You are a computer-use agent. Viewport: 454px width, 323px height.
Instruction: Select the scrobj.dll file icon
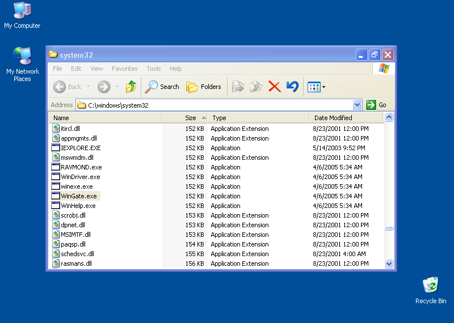pyautogui.click(x=56, y=215)
